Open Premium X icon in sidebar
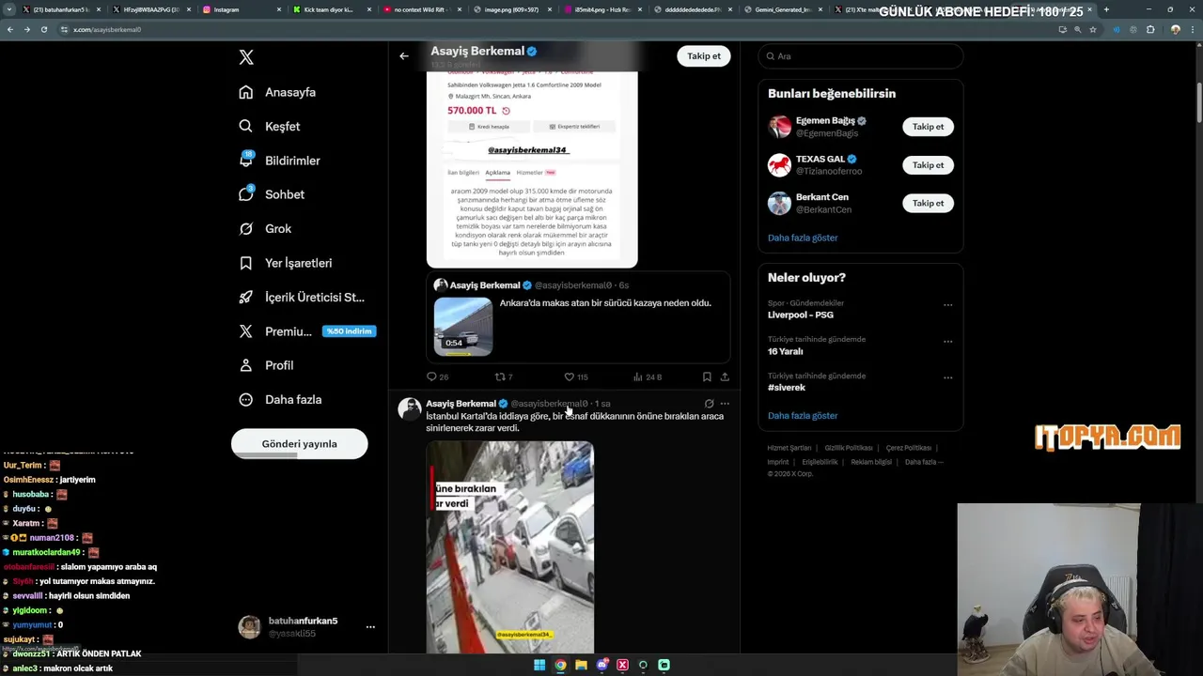 pos(246,331)
